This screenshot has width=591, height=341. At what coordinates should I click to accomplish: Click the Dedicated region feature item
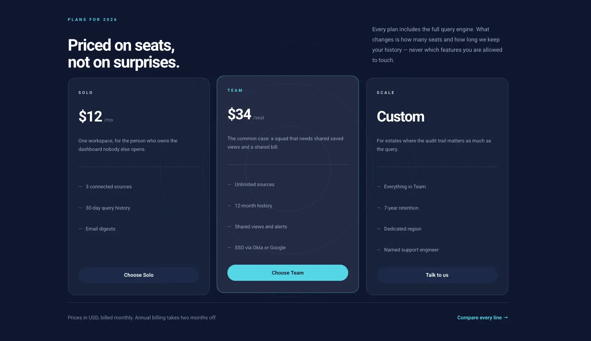coord(403,229)
